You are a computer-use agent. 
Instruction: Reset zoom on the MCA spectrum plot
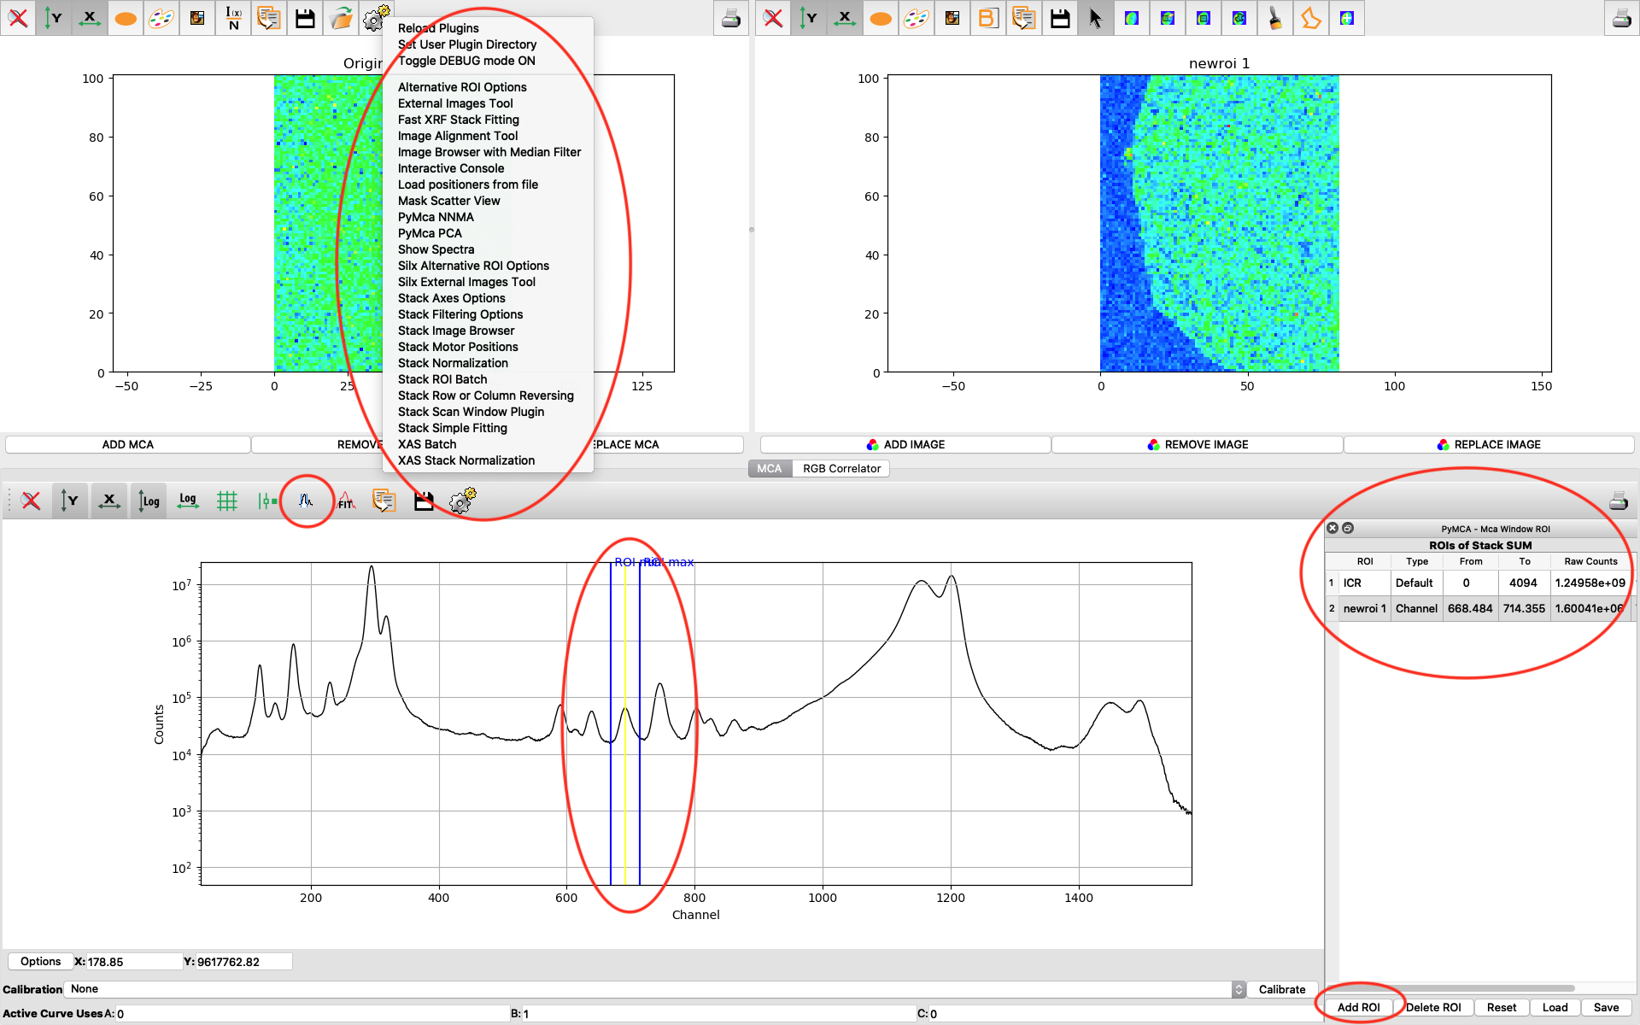pos(31,501)
